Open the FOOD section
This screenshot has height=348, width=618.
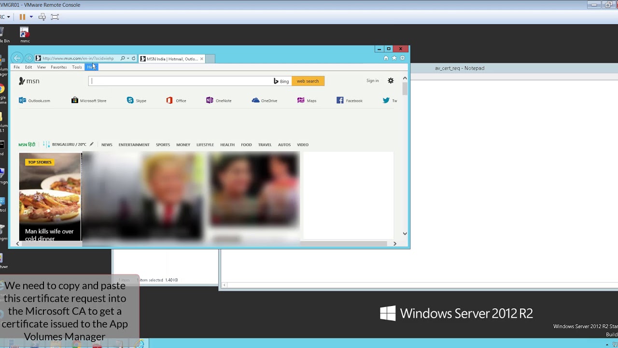pos(246,145)
